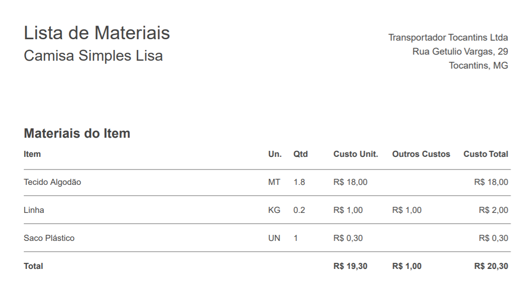Select Linha's Outros Custos value

406,210
